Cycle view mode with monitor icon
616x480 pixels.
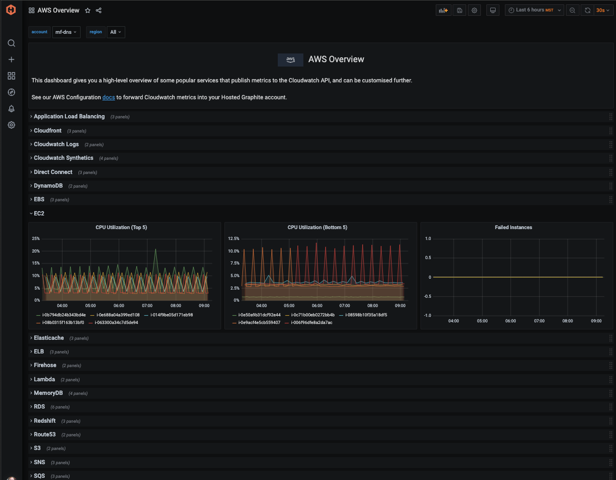[493, 10]
